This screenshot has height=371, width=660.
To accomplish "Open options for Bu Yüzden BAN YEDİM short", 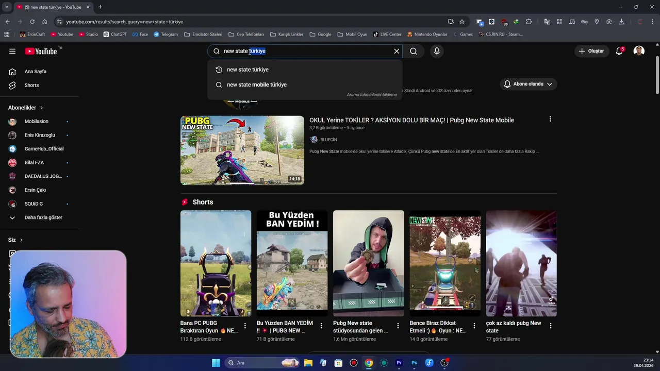I will [321, 326].
